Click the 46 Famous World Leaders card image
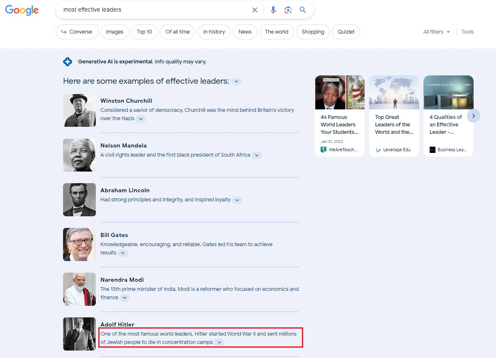 [340, 92]
